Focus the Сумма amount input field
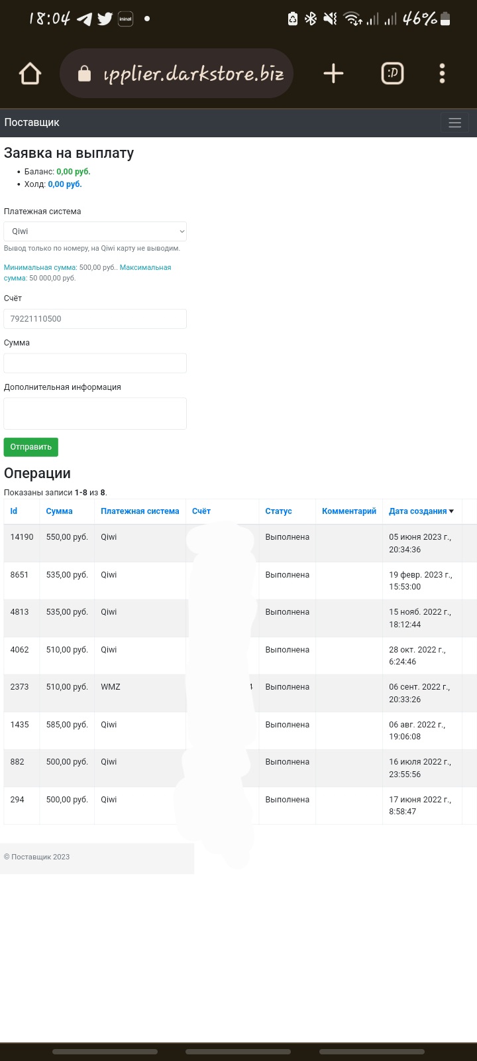477x1061 pixels. pyautogui.click(x=95, y=363)
